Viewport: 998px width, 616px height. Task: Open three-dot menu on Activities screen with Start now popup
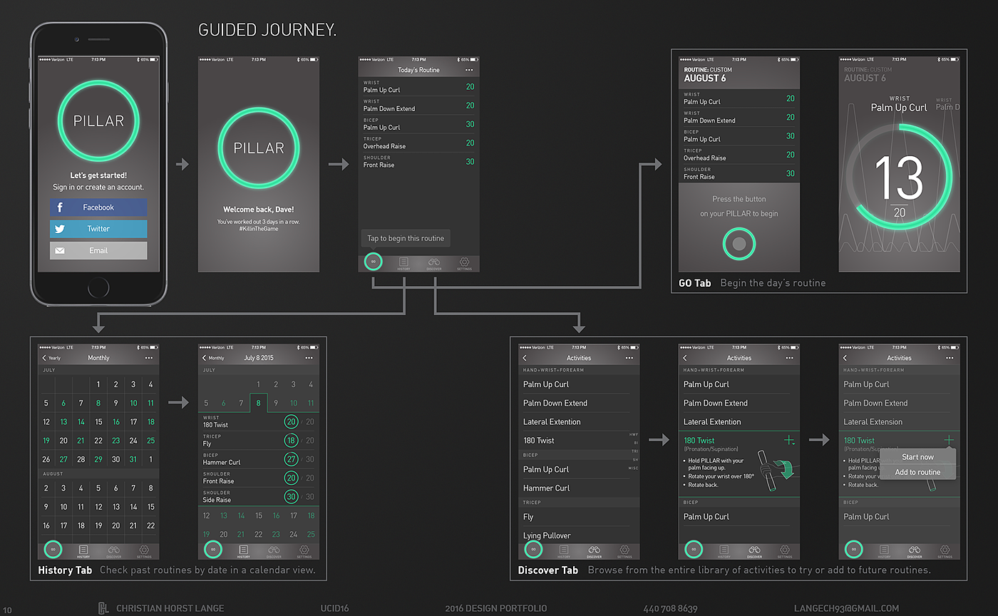point(949,358)
